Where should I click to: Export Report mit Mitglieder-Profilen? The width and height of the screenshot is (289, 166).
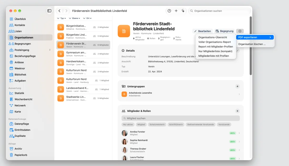coord(216,47)
